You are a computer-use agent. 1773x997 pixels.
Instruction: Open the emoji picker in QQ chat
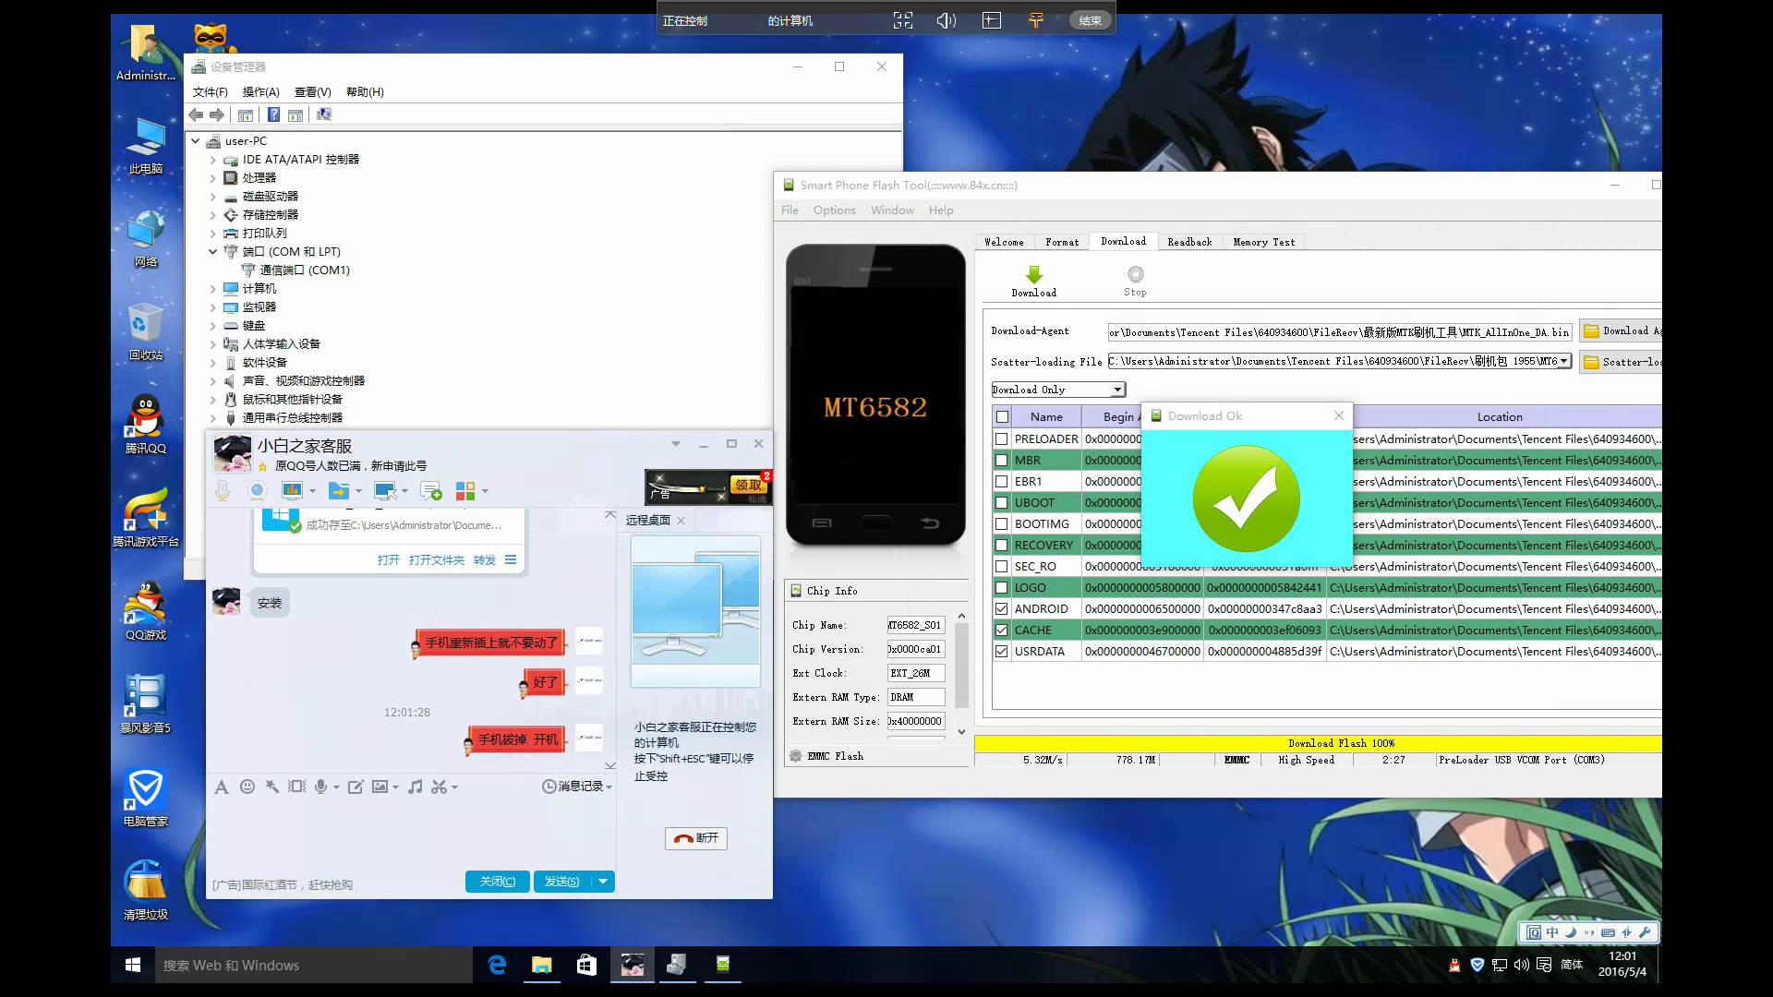(x=247, y=787)
